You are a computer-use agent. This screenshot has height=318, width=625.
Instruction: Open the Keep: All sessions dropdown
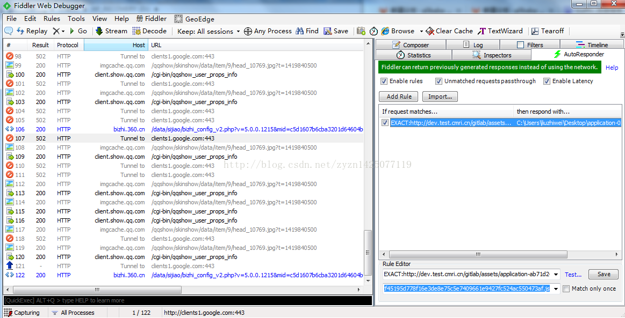209,31
